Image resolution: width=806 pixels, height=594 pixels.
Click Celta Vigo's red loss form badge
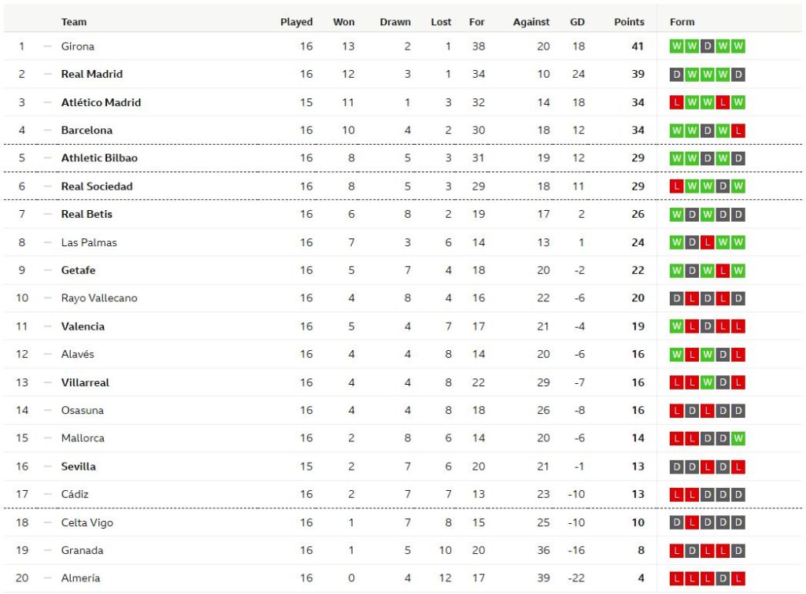[692, 522]
